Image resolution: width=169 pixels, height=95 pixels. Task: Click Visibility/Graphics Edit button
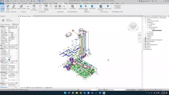(12, 34)
